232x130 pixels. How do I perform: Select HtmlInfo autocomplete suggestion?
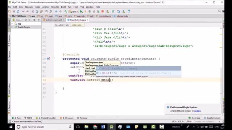(x=138, y=73)
